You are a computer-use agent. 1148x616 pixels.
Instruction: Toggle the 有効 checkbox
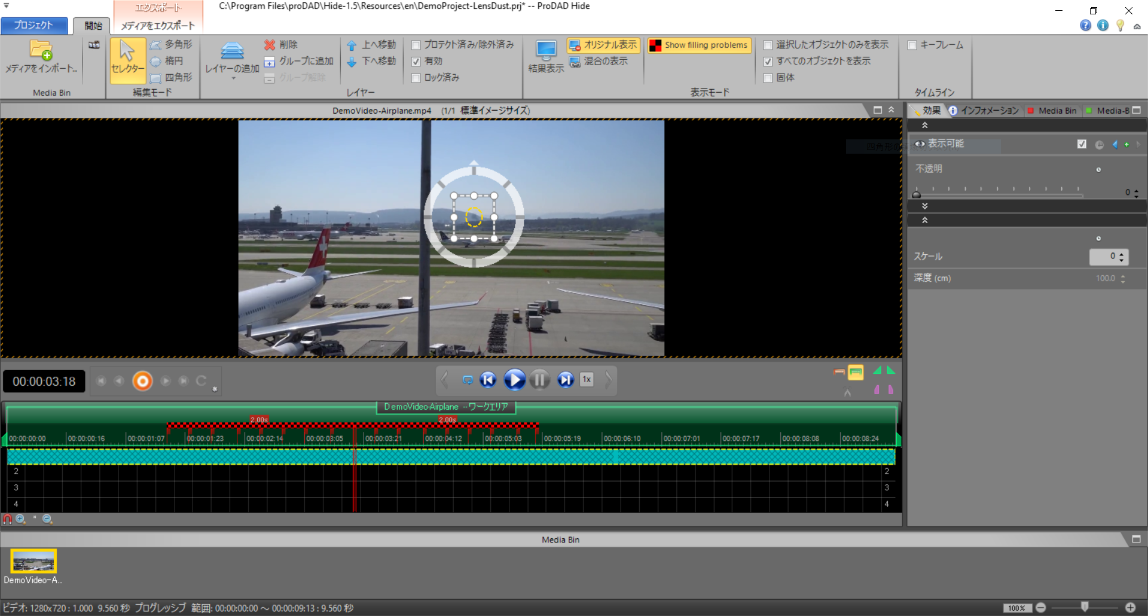click(x=416, y=61)
